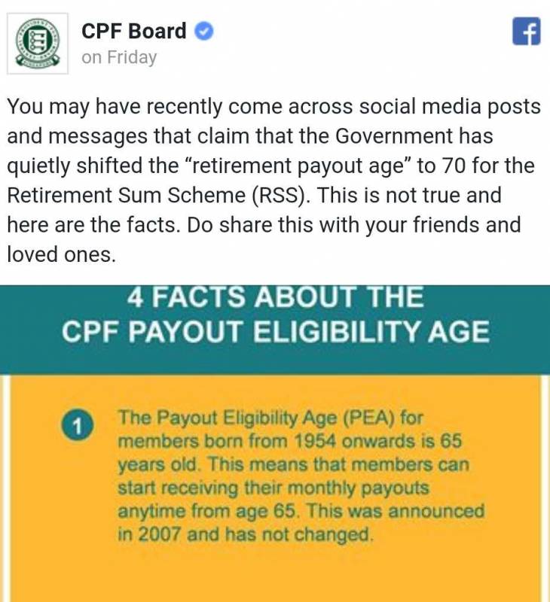Click the blue verified checkmark badge
550x602 pixels.
coord(203,32)
